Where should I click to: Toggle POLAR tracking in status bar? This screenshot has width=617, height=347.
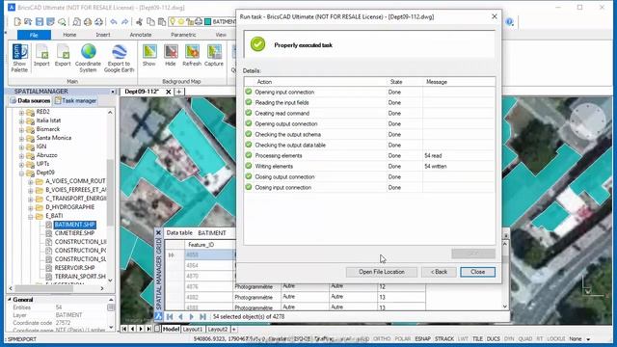click(403, 338)
